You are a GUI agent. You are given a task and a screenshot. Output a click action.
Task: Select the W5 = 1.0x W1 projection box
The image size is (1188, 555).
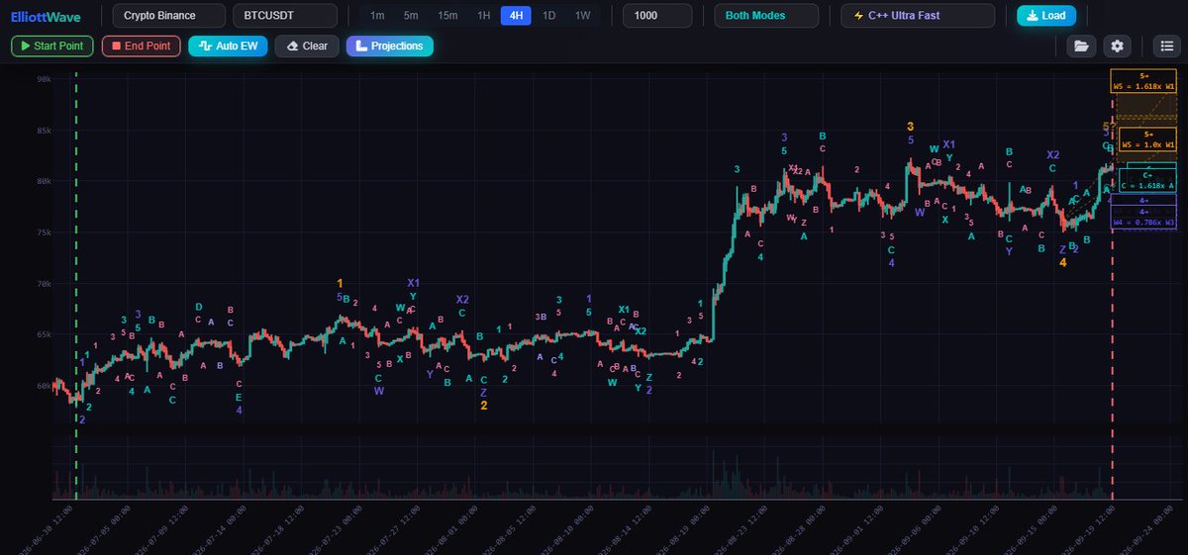click(1148, 139)
